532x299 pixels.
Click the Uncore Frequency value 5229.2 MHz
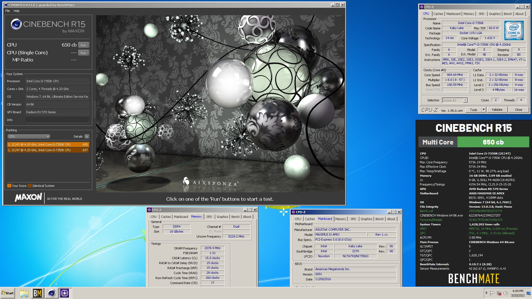[x=236, y=237]
